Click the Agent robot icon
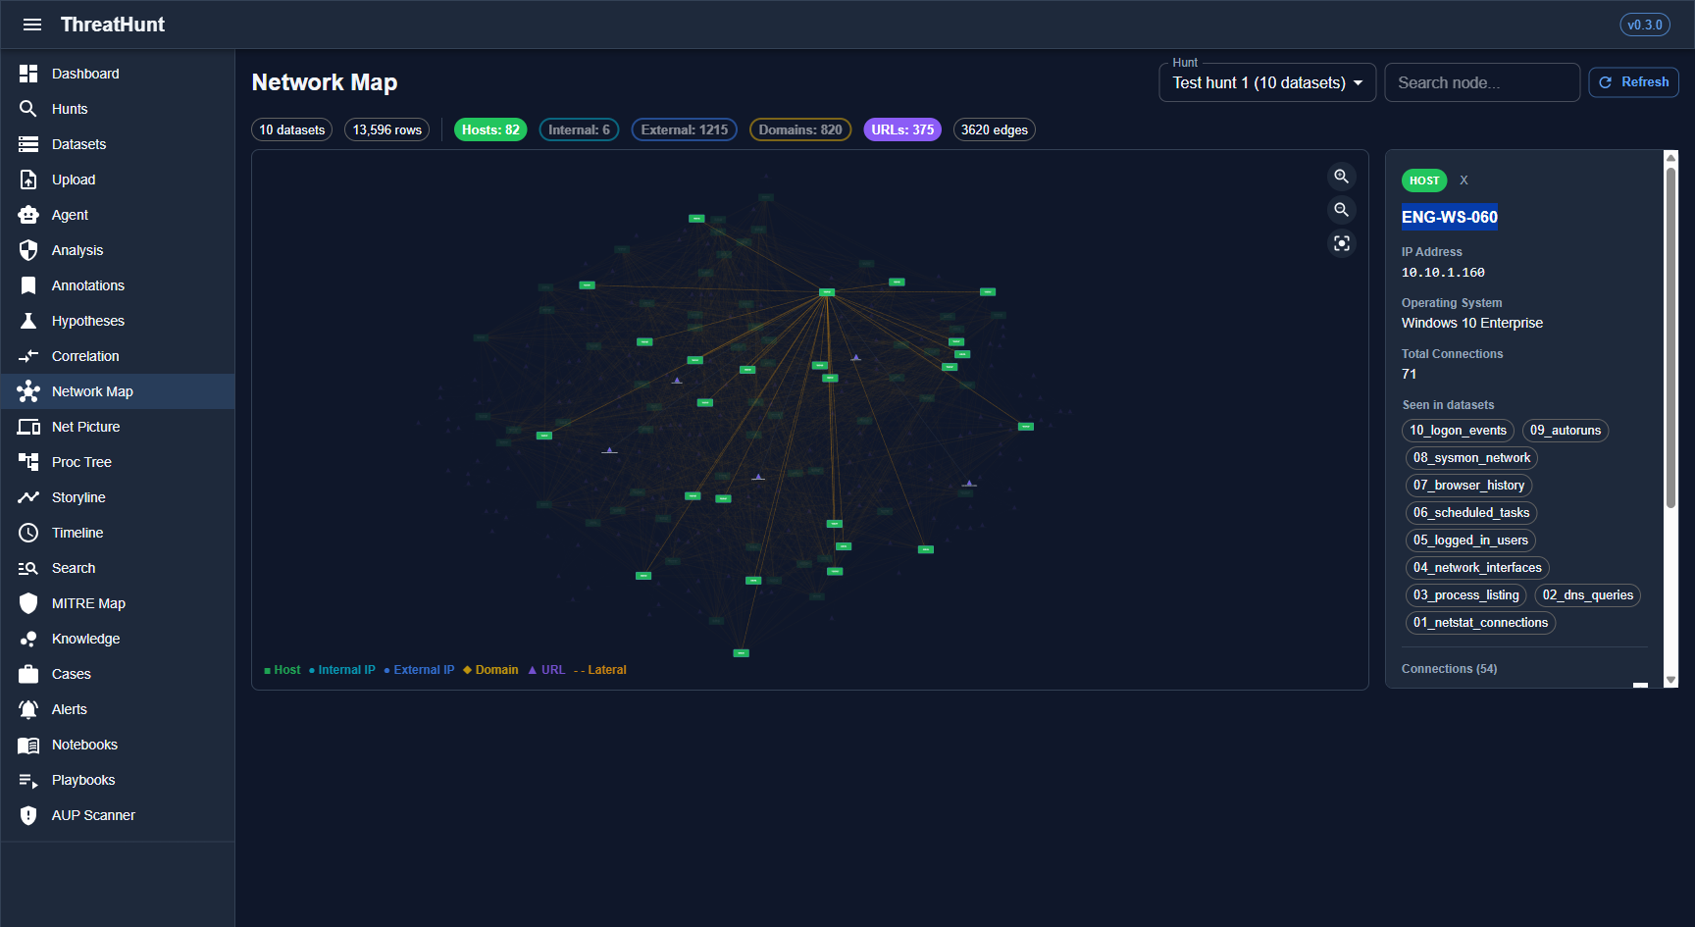The image size is (1695, 927). (28, 215)
